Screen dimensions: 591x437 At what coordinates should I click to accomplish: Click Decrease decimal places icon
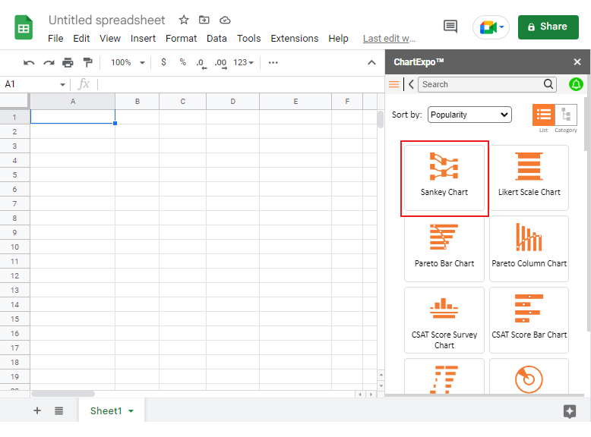click(201, 63)
